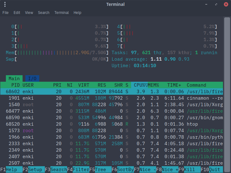Open the terminal window kebab menu icon

[x=5, y=4]
